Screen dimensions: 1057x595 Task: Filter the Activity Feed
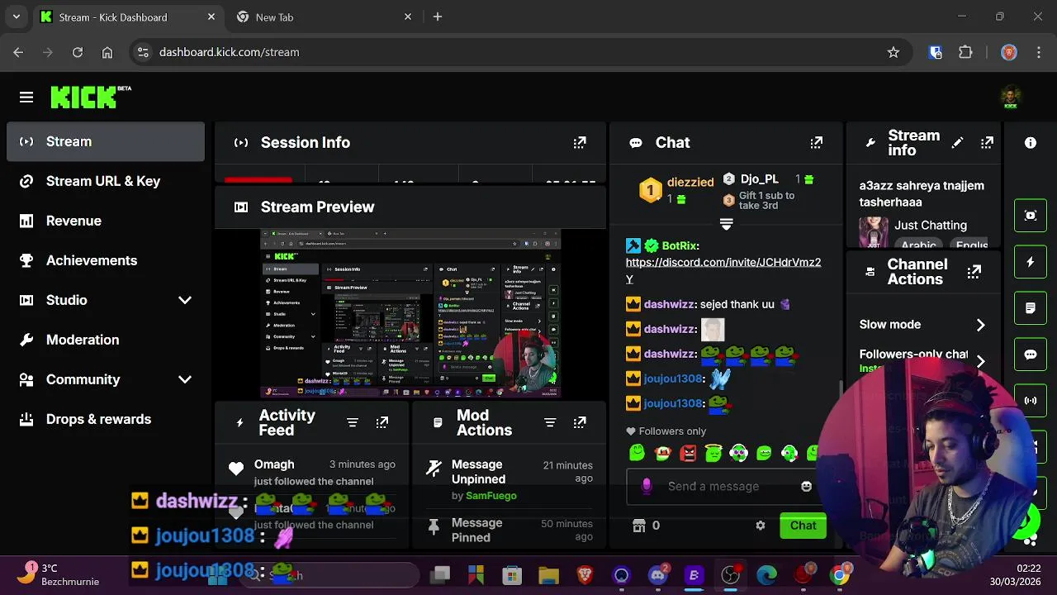[353, 423]
